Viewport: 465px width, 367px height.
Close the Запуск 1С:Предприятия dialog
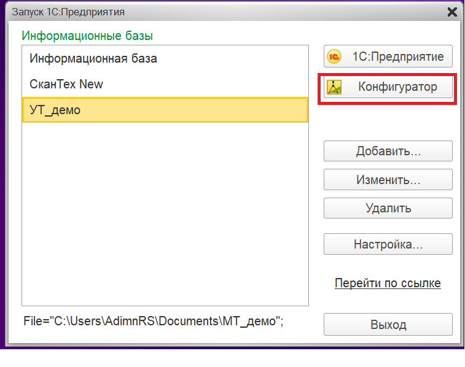[x=452, y=12]
